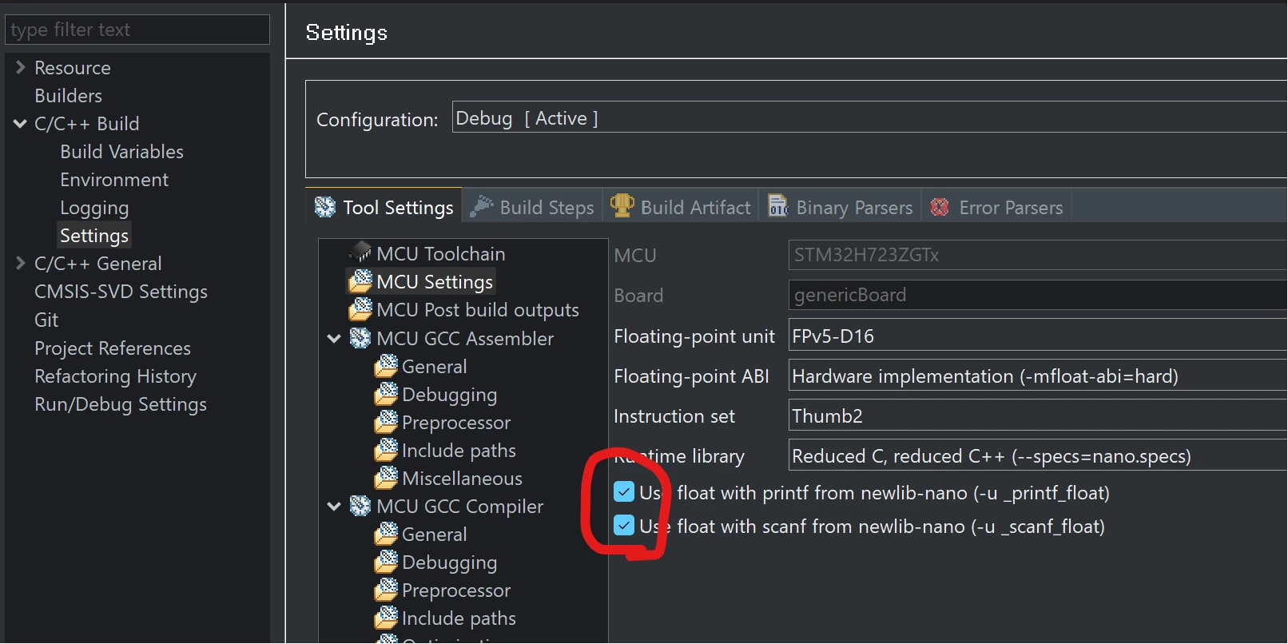
Task: Click the MCU GCC Compiler gear icon
Action: (x=361, y=506)
